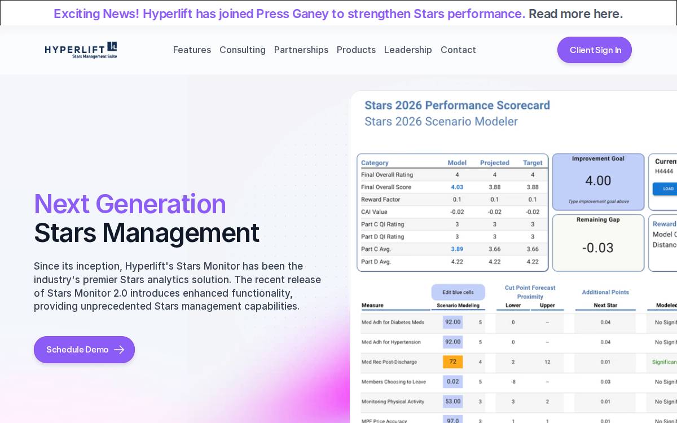Click the Stars 2026 Performance Scorecard title
Viewport: 677px width, 423px height.
pyautogui.click(x=457, y=105)
